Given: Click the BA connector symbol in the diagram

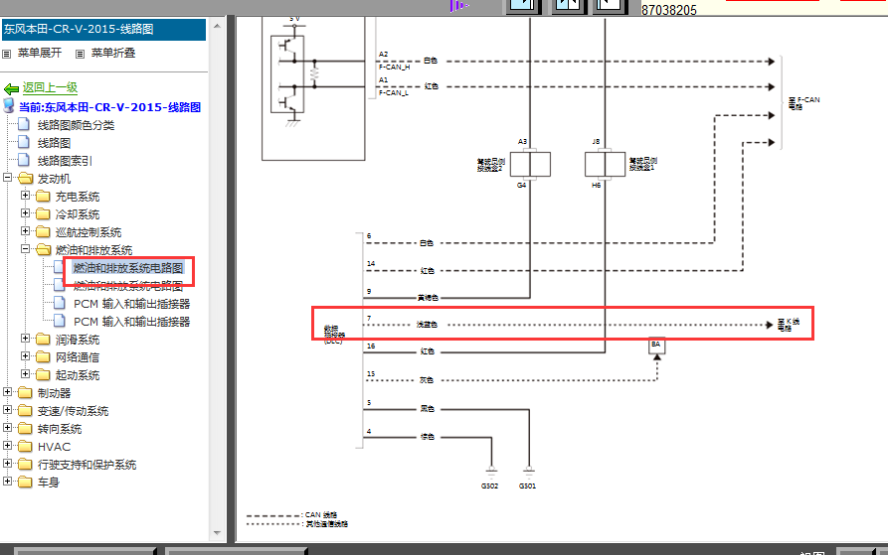Looking at the screenshot, I should click(656, 346).
